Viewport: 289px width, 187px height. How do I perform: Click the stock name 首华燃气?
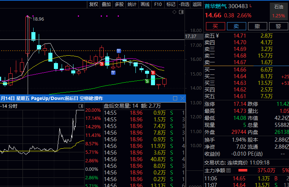(216, 6)
